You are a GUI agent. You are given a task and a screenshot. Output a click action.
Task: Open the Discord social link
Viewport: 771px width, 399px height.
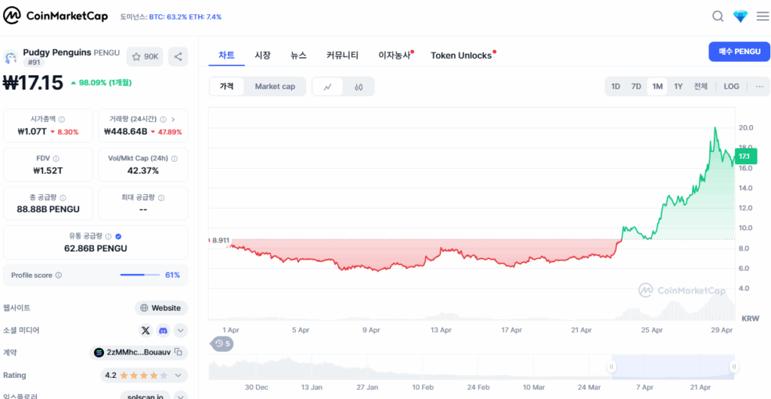tap(163, 330)
